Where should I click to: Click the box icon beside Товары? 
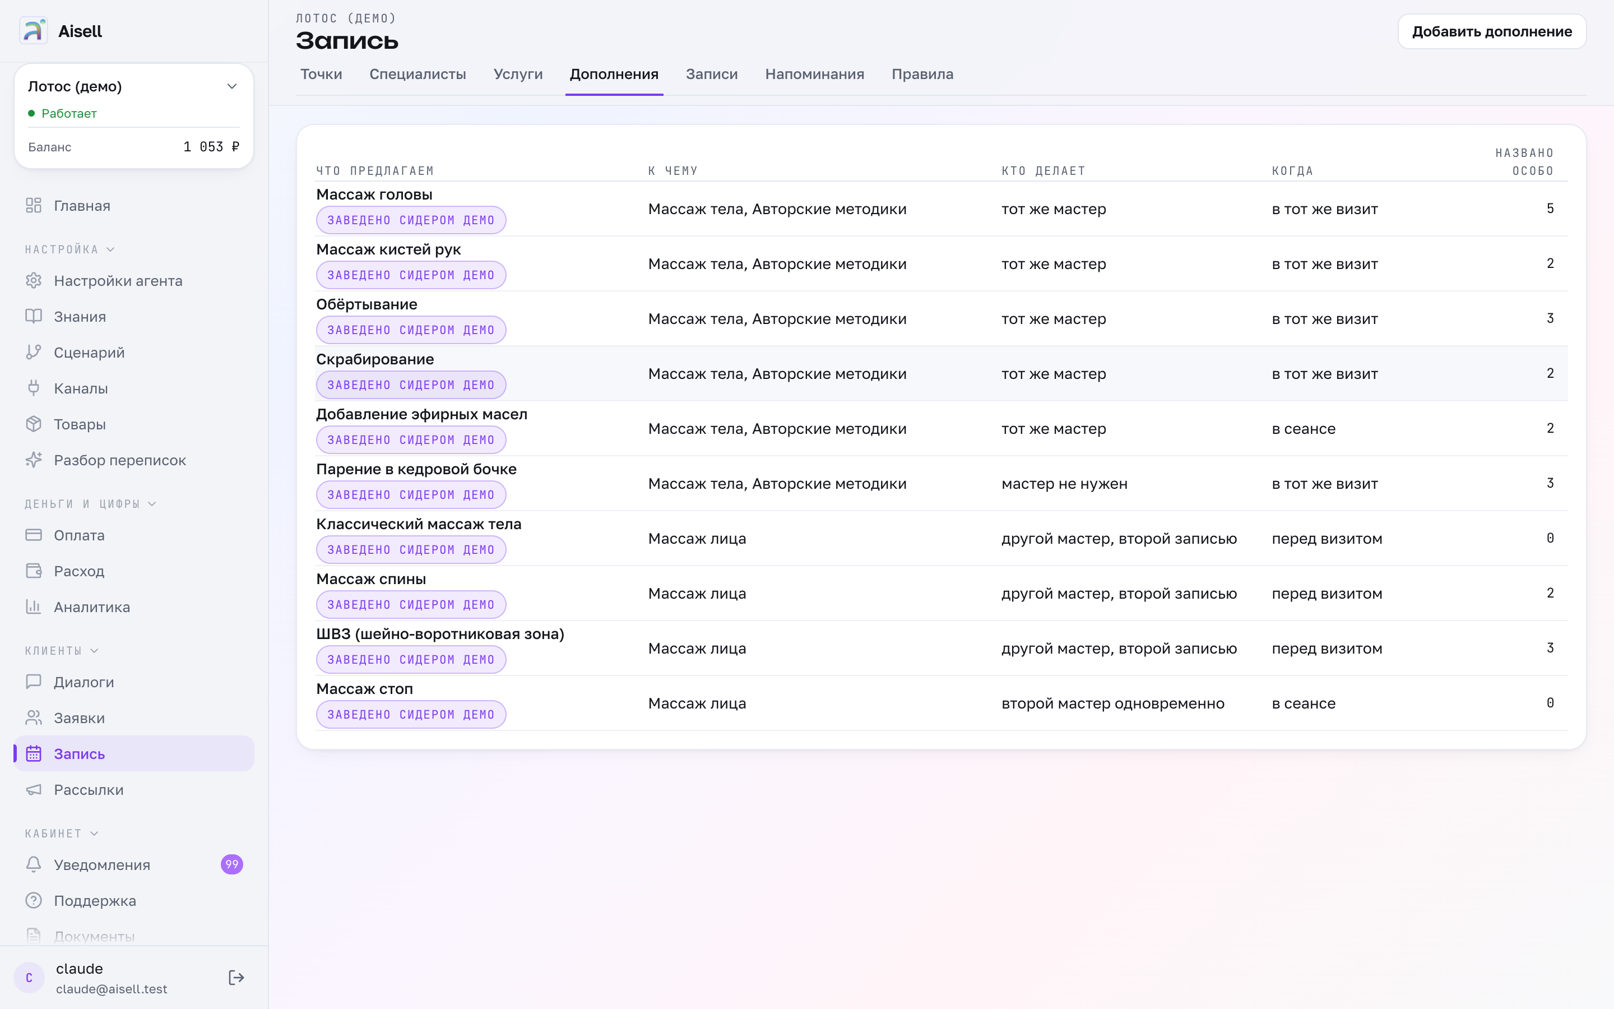point(34,424)
